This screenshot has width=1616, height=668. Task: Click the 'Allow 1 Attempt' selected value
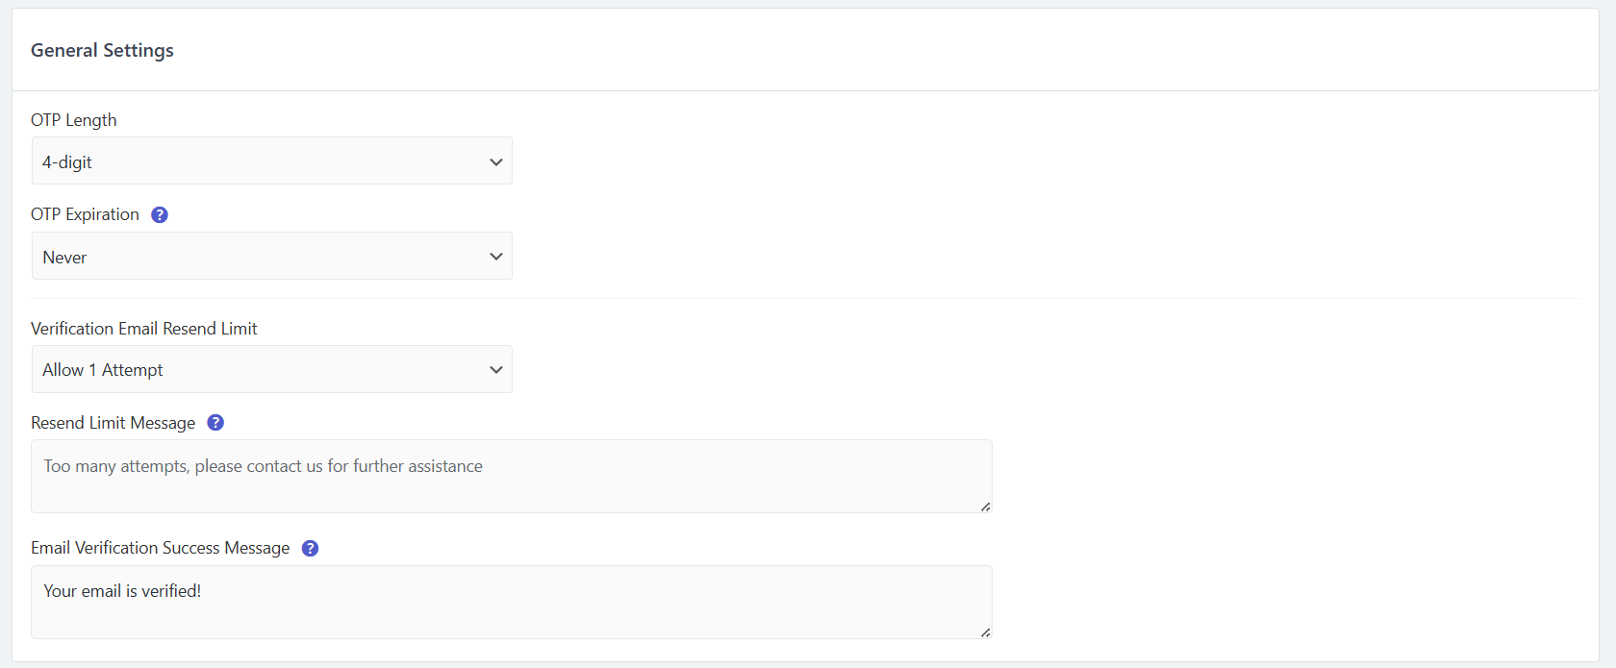pyautogui.click(x=103, y=370)
